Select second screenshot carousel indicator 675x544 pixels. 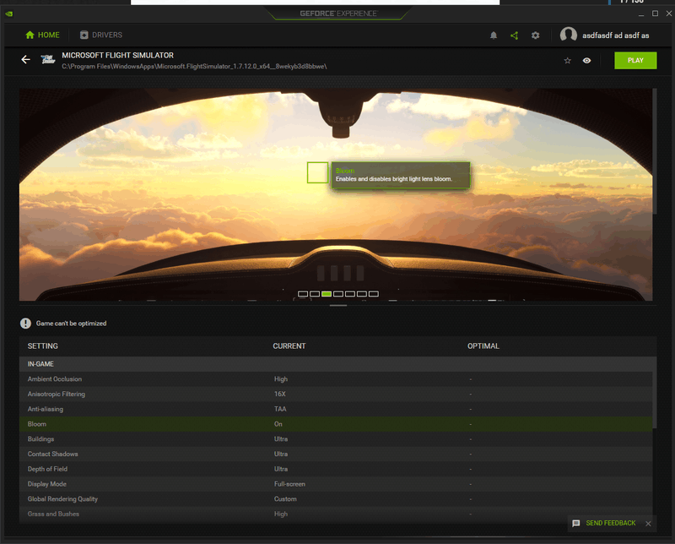coord(315,294)
